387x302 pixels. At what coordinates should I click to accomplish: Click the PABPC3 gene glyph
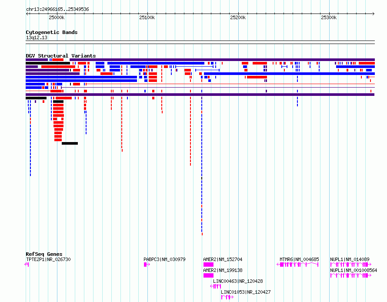click(x=147, y=265)
